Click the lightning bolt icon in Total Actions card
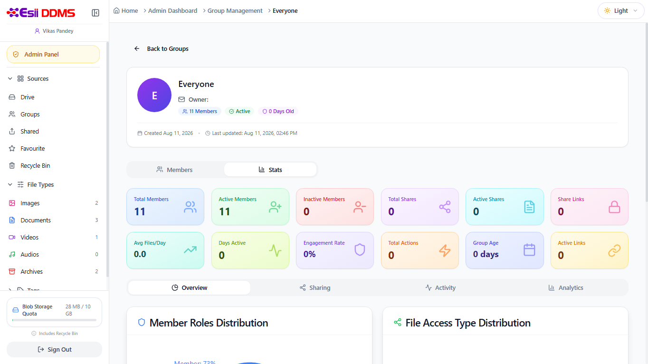Viewport: 648px width, 364px height. 445,250
